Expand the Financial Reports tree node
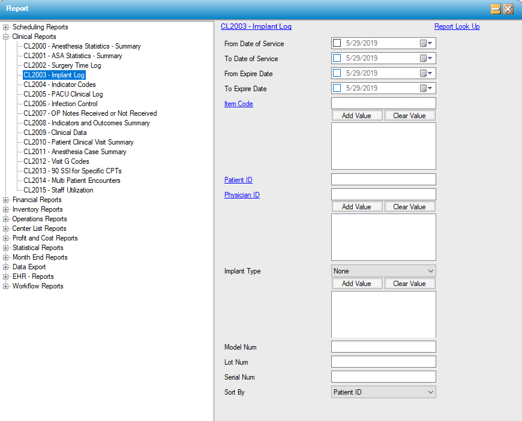522x421 pixels. coord(6,200)
